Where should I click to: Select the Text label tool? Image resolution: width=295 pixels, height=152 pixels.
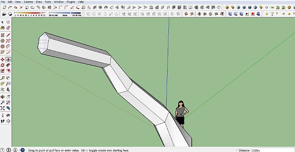click(8, 84)
